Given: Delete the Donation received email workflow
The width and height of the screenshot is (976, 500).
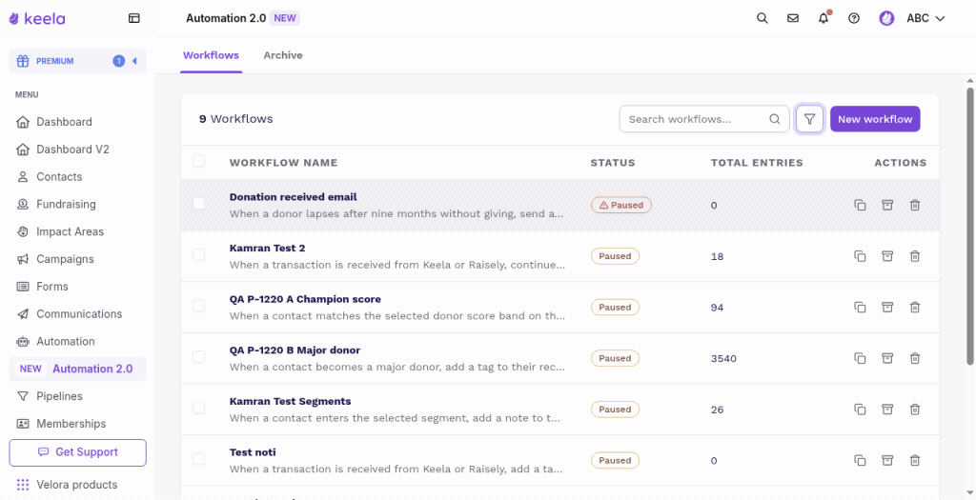Looking at the screenshot, I should [x=914, y=205].
